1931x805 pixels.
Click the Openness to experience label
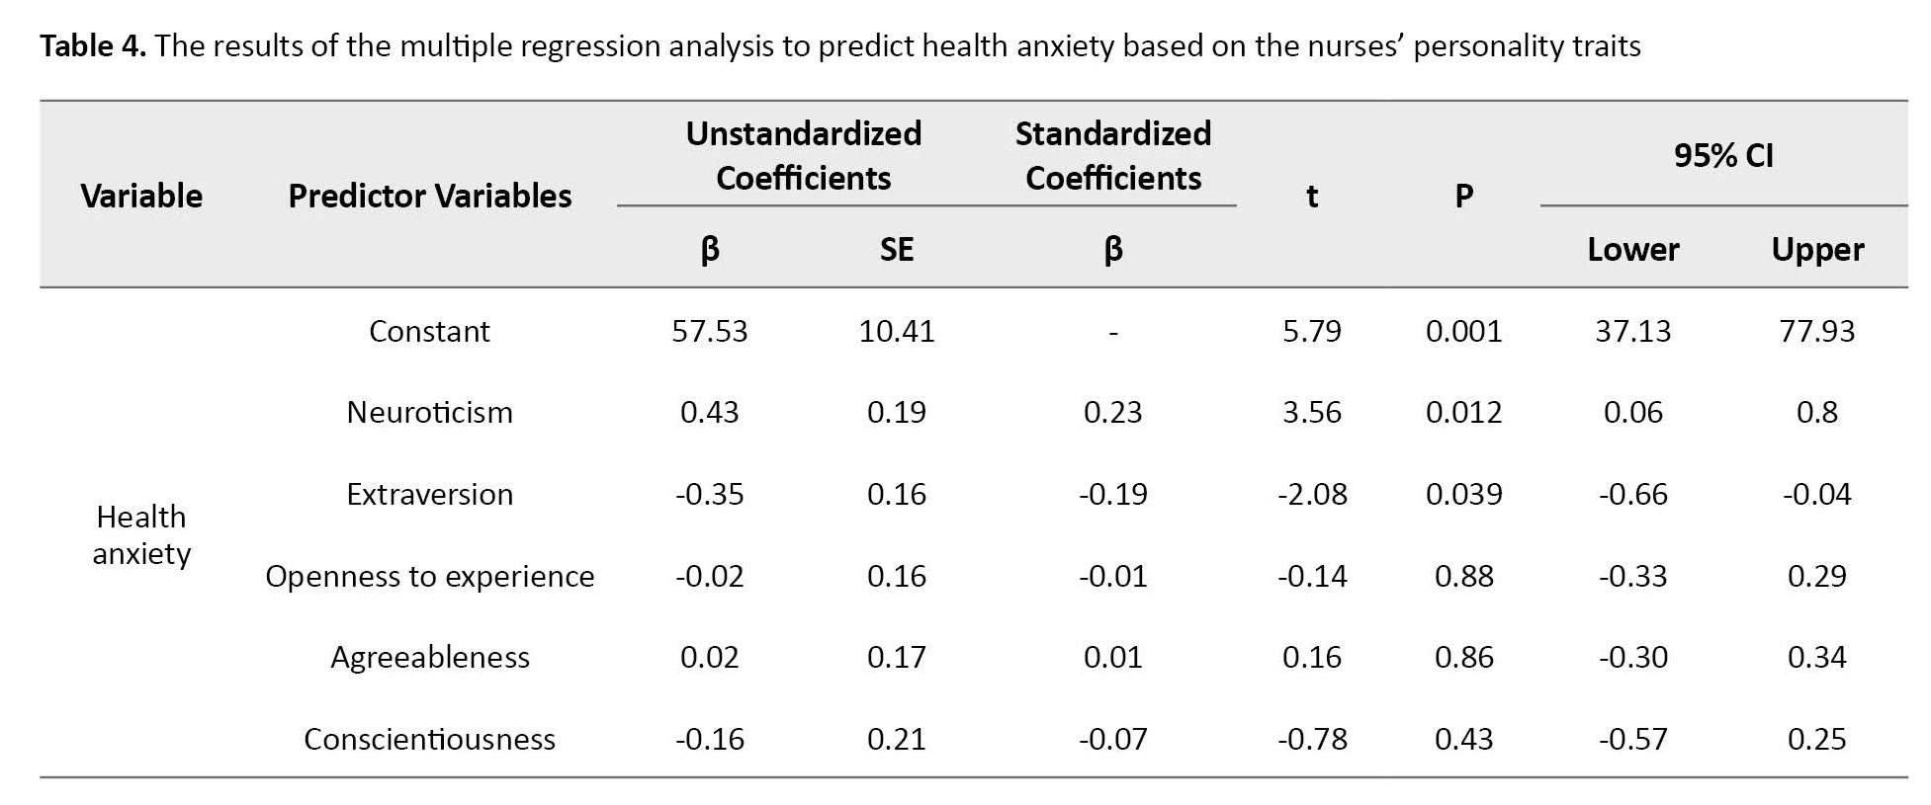coord(429,576)
